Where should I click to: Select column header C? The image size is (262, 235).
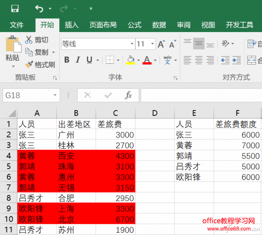coord(116,113)
